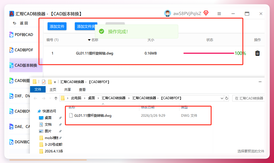Click the orange horizontal scrollbar at bottom
274x163 pixels.
click(48, 160)
